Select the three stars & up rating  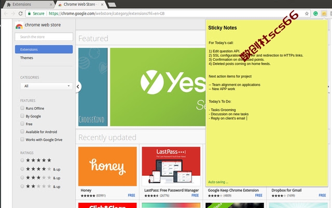[x=22, y=178]
